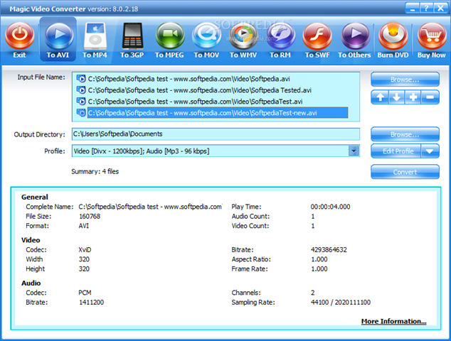
Task: Pick the To MPEG camcorder icon
Action: point(170,36)
